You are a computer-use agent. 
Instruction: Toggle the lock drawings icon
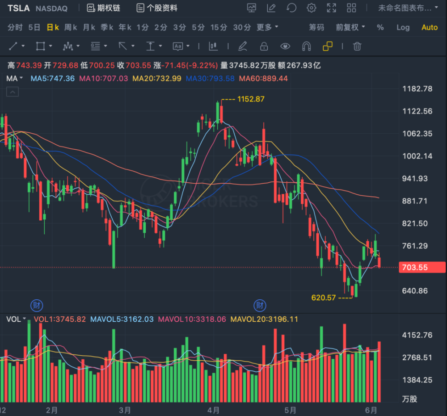(264, 46)
